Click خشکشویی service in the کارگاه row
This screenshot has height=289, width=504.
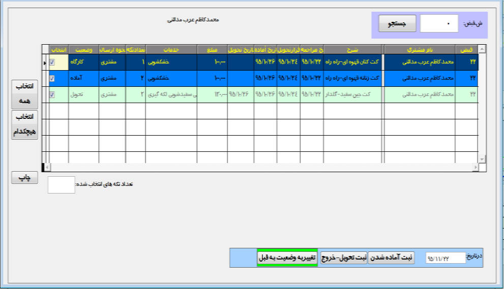point(171,62)
